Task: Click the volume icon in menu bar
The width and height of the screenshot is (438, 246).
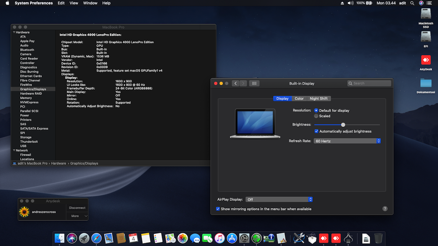Action: 350,3
